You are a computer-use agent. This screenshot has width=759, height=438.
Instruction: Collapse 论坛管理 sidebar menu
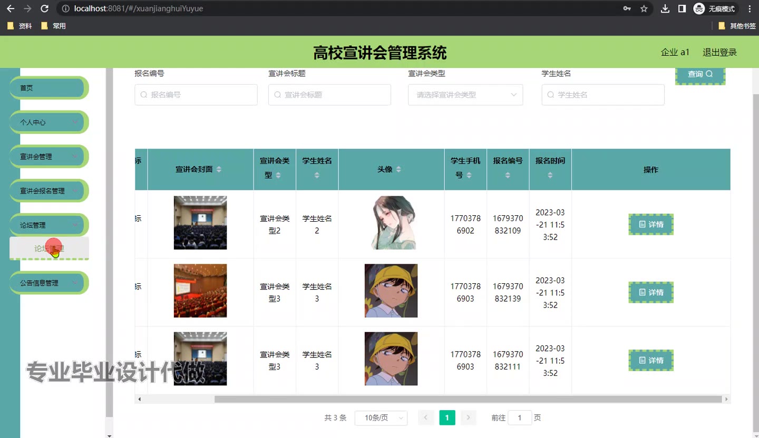coord(48,225)
